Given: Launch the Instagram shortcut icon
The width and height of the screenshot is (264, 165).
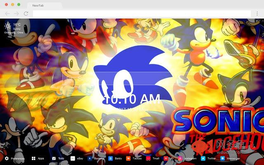Looking at the screenshot, I should tap(180, 158).
